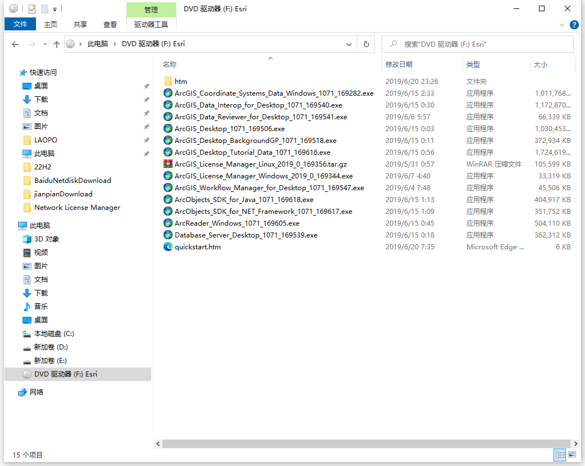Select jianpianDownload in sidebar

(x=64, y=194)
